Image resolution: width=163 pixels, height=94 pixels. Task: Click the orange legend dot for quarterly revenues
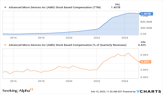coord(5,45)
